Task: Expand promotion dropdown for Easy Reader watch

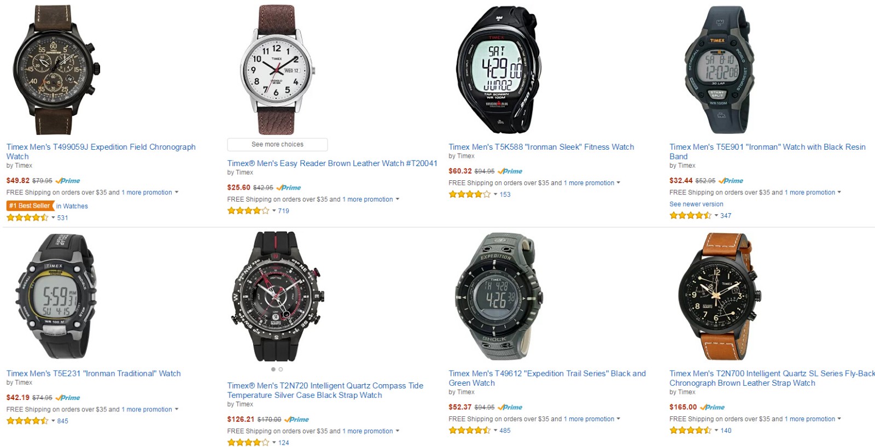Action: point(398,199)
